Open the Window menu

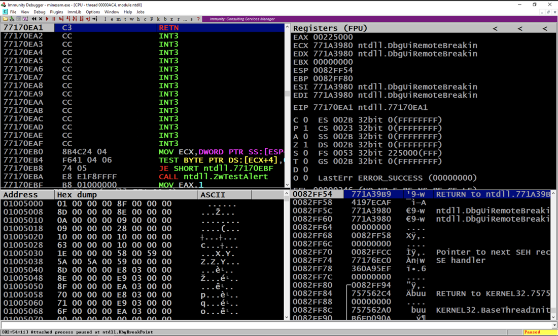click(112, 12)
